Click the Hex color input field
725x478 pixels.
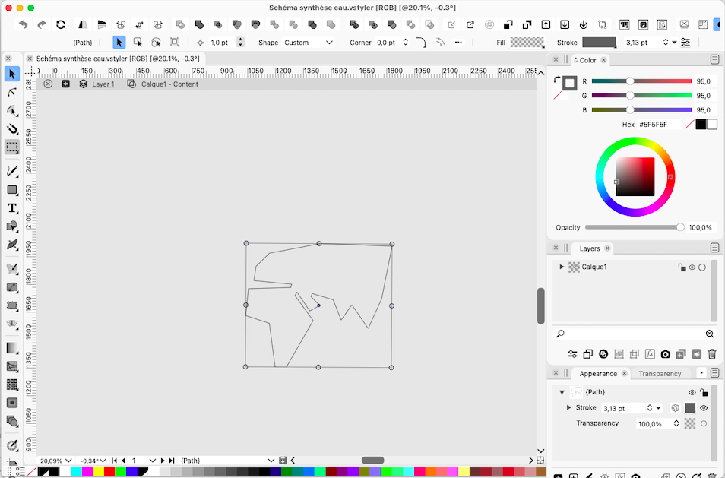658,125
